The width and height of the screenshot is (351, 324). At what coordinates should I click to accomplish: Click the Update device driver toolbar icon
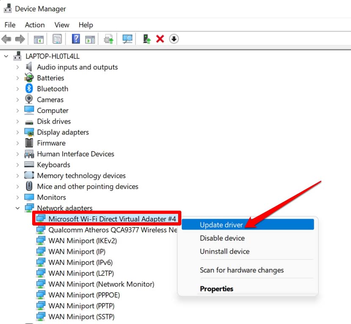tap(108, 39)
